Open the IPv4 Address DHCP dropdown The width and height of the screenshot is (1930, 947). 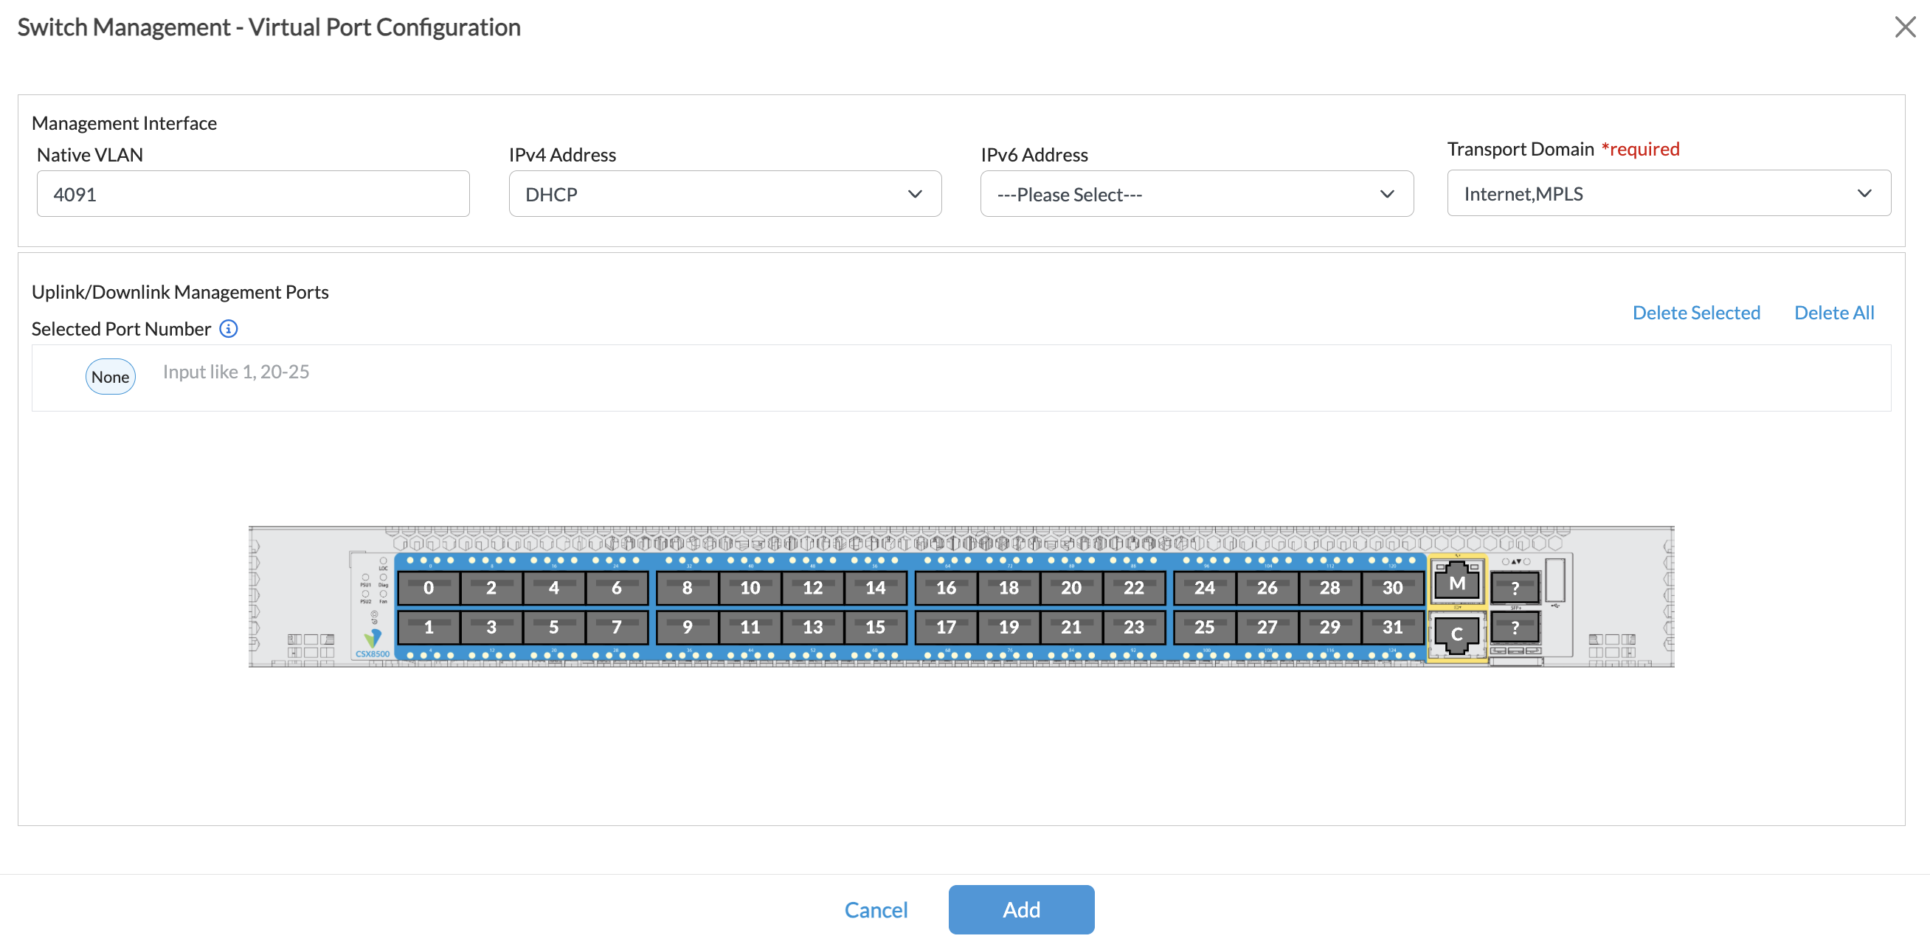click(724, 194)
